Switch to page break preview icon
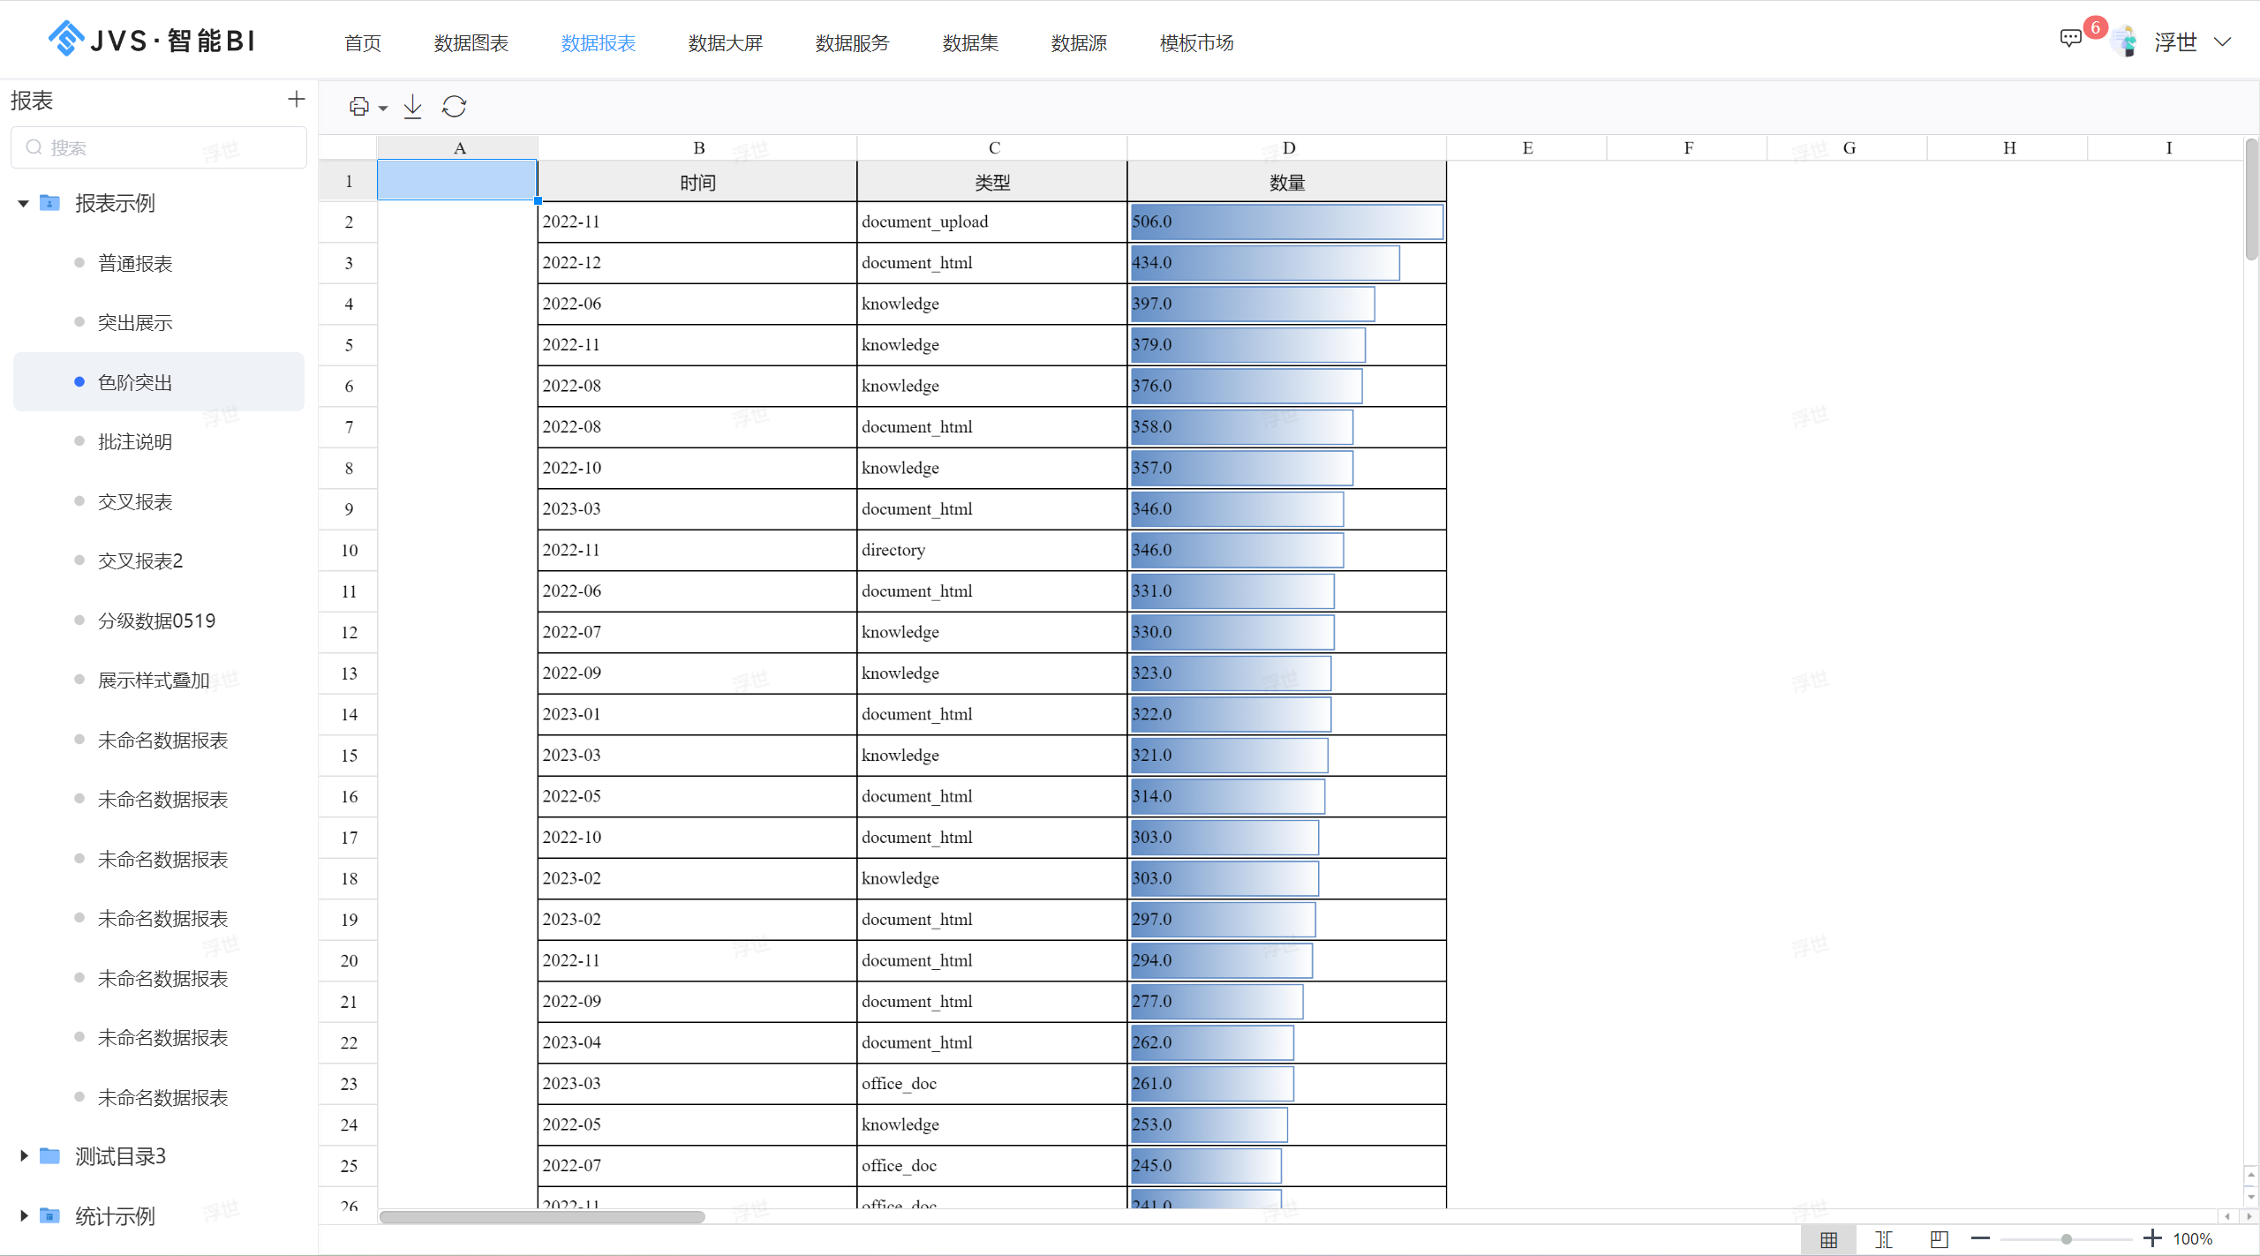Viewport: 2260px width, 1256px height. click(1939, 1239)
